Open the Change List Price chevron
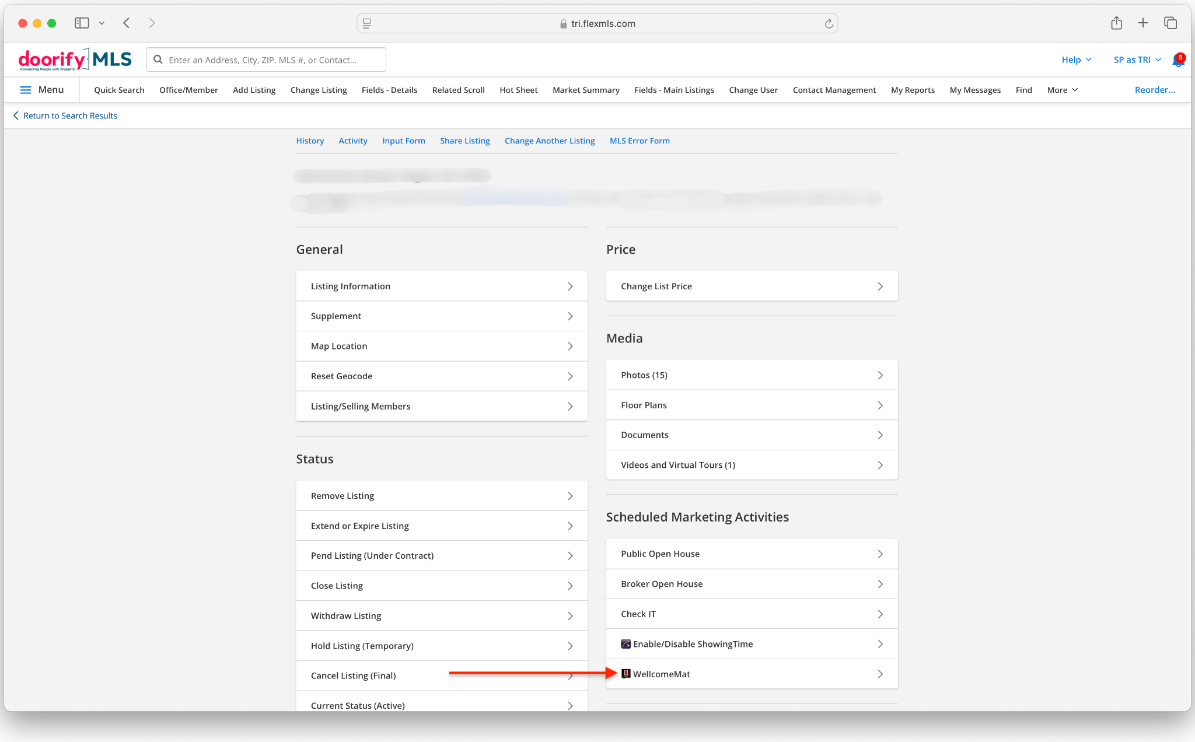1195x742 pixels. (x=880, y=286)
